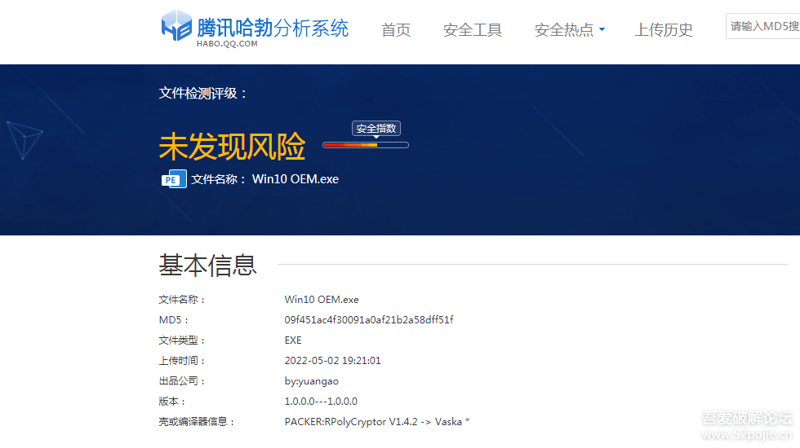The height and width of the screenshot is (448, 800).
Task: Click the MD5： field label
Action: tap(174, 319)
